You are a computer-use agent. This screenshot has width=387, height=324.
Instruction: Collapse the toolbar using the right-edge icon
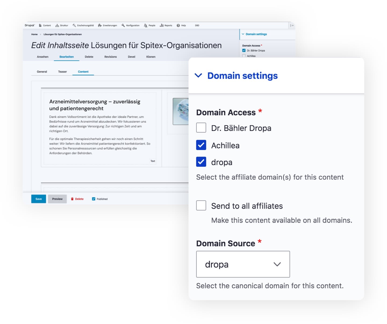coord(292,26)
